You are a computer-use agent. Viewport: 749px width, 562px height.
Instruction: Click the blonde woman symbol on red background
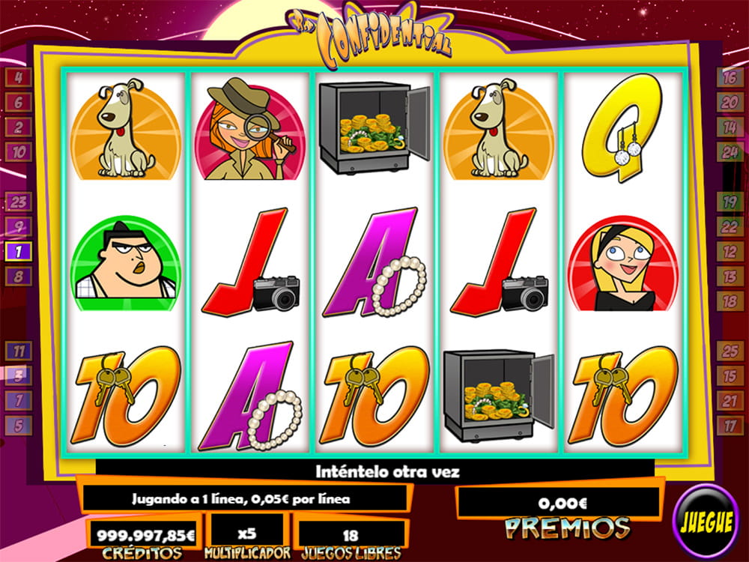(x=623, y=263)
